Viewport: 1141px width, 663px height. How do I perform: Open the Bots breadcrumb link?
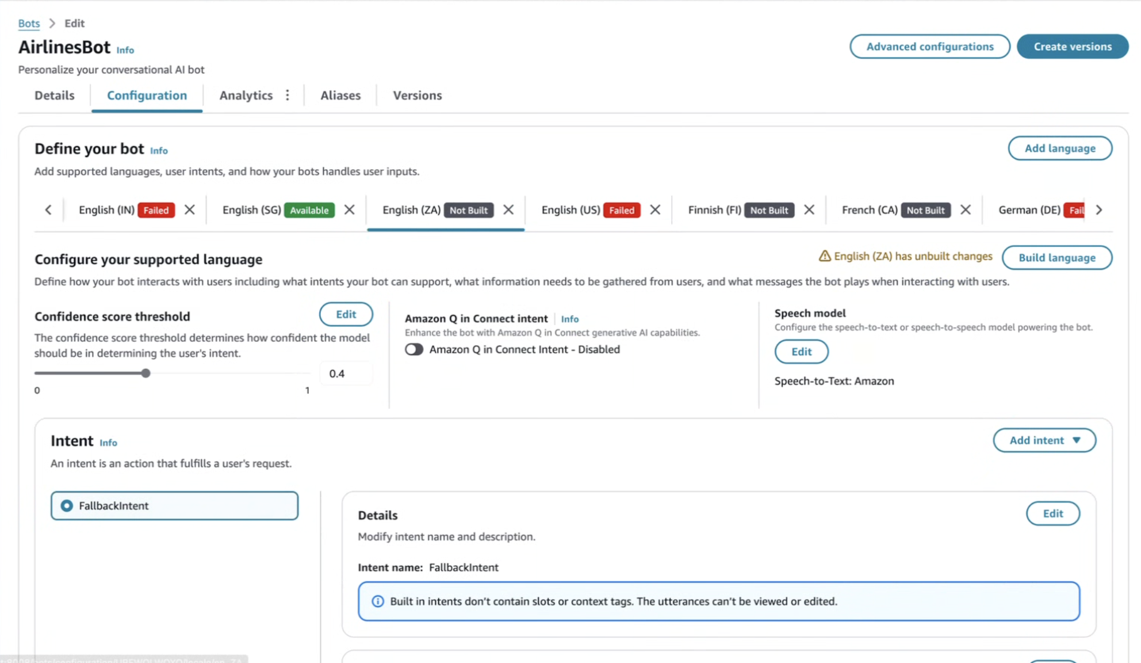click(29, 23)
